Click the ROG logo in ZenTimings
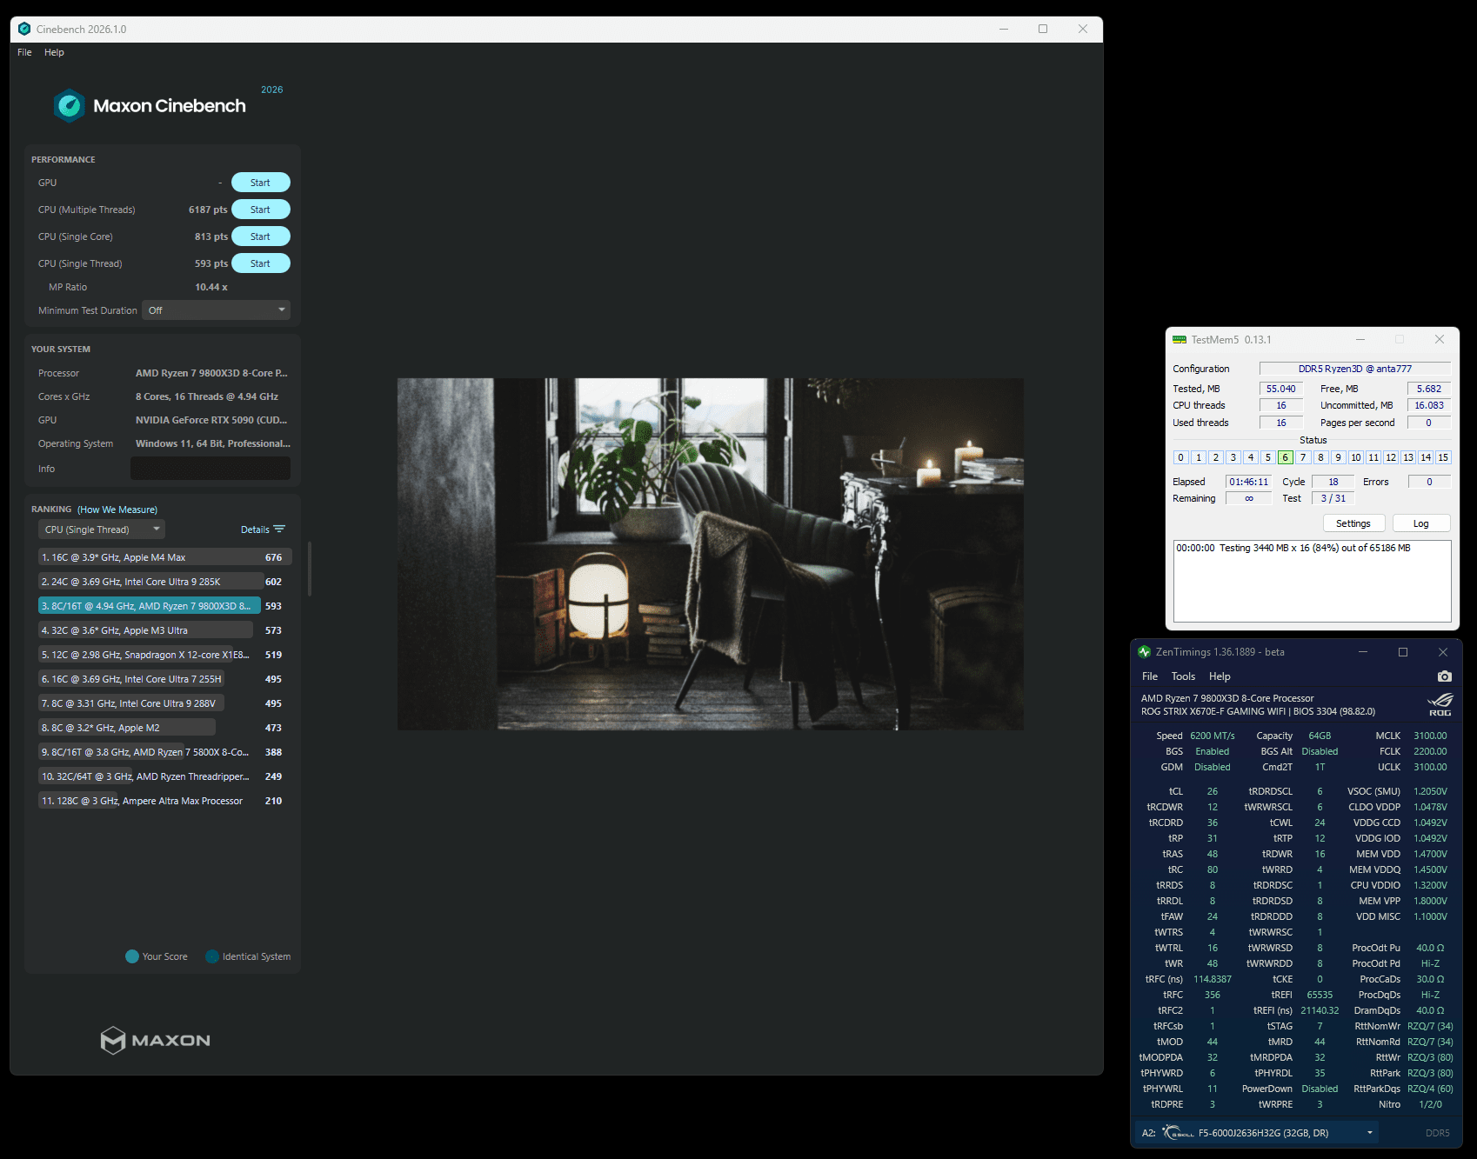The height and width of the screenshot is (1159, 1477). click(1440, 704)
